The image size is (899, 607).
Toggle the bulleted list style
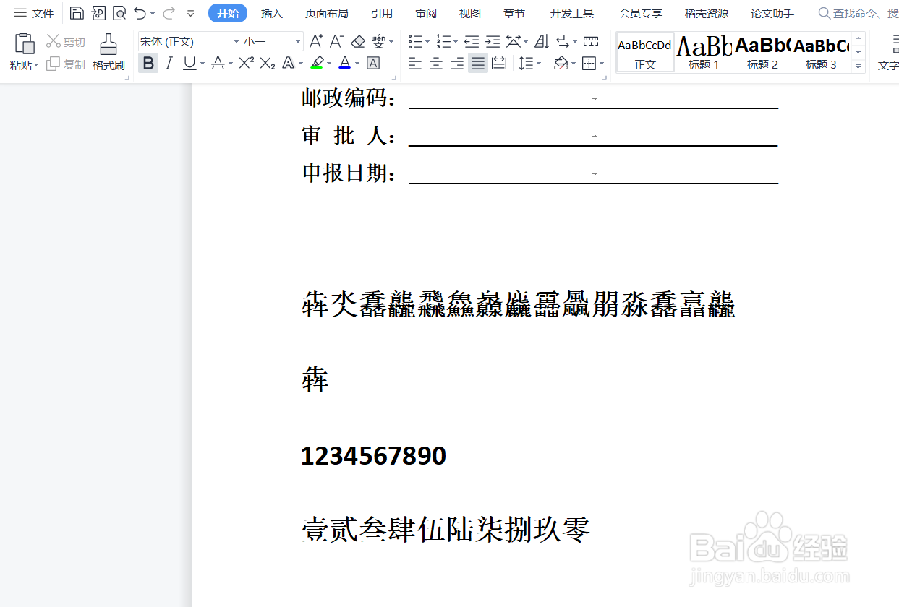coord(415,41)
